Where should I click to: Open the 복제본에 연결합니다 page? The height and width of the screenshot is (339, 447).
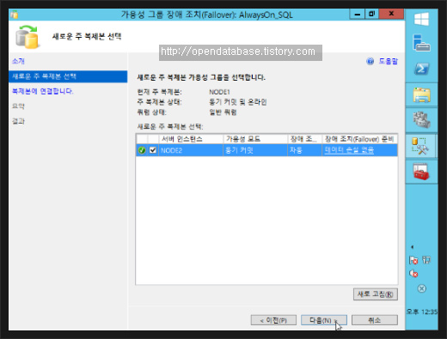click(x=43, y=91)
